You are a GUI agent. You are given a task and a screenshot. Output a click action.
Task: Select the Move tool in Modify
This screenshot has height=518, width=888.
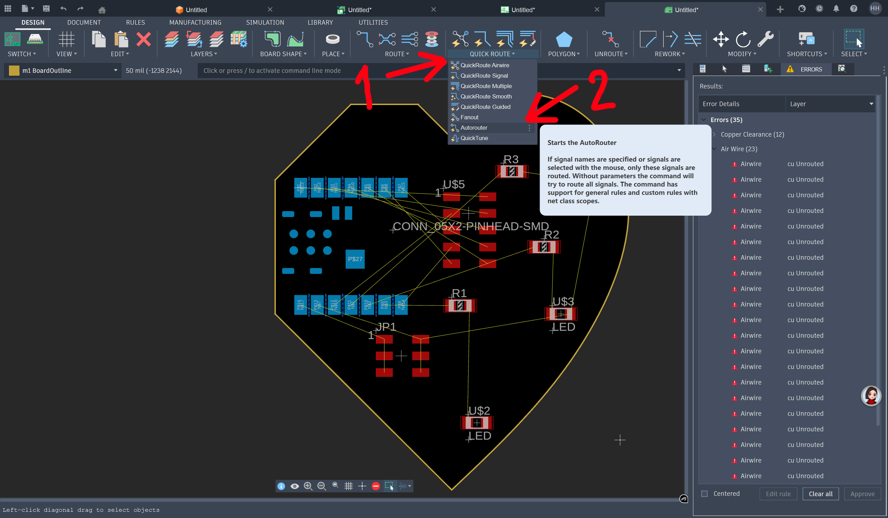[x=721, y=40]
